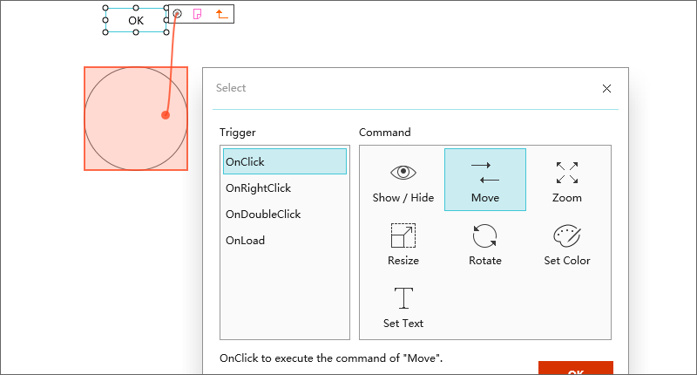697x375 pixels.
Task: Pick the Resize command
Action: pos(403,243)
